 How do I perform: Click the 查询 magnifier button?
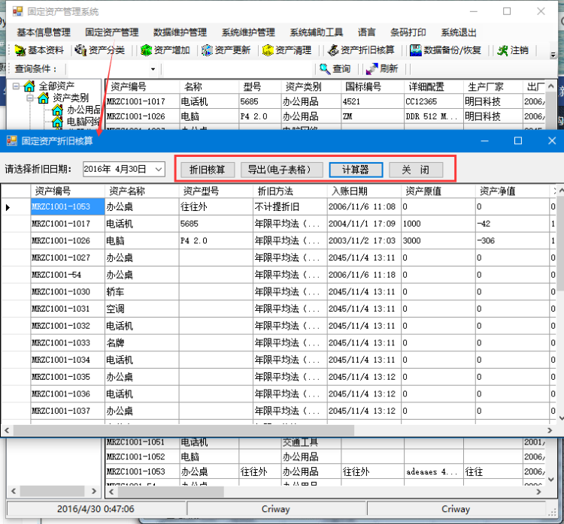coord(335,68)
